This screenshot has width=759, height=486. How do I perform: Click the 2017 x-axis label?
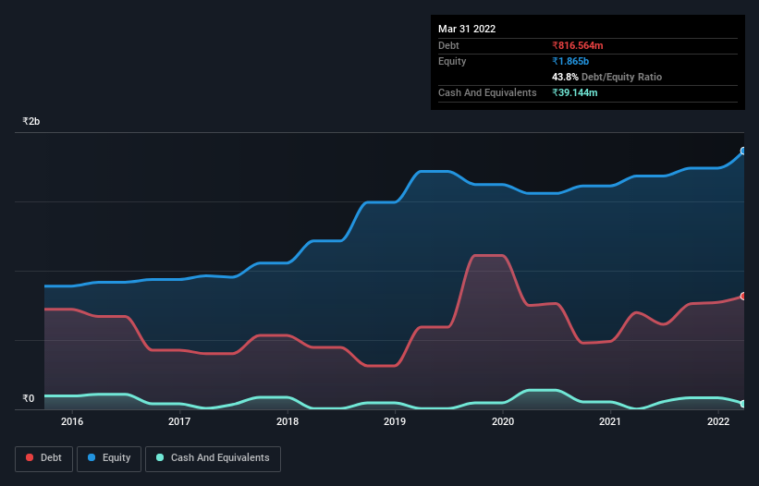click(179, 421)
